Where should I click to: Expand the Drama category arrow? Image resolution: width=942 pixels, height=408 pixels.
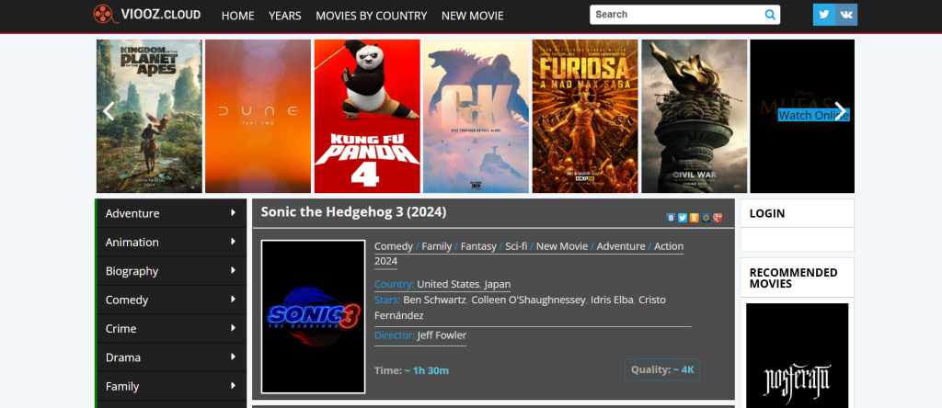233,357
